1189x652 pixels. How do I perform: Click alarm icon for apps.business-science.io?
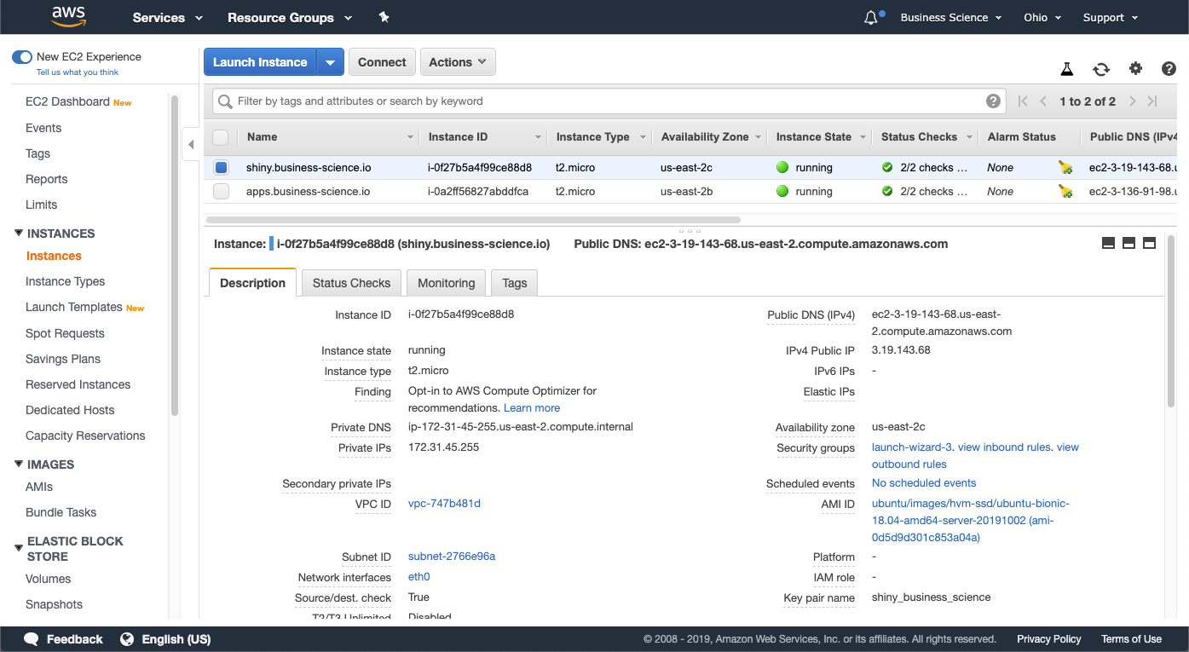pyautogui.click(x=1065, y=192)
